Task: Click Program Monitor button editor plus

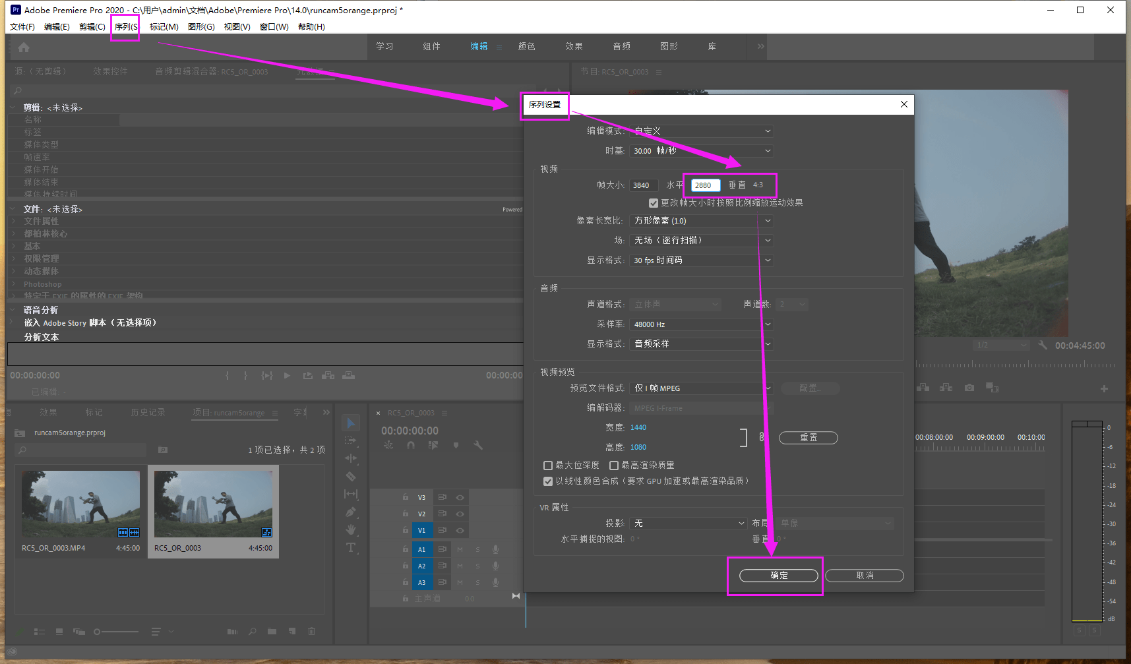Action: tap(1104, 388)
